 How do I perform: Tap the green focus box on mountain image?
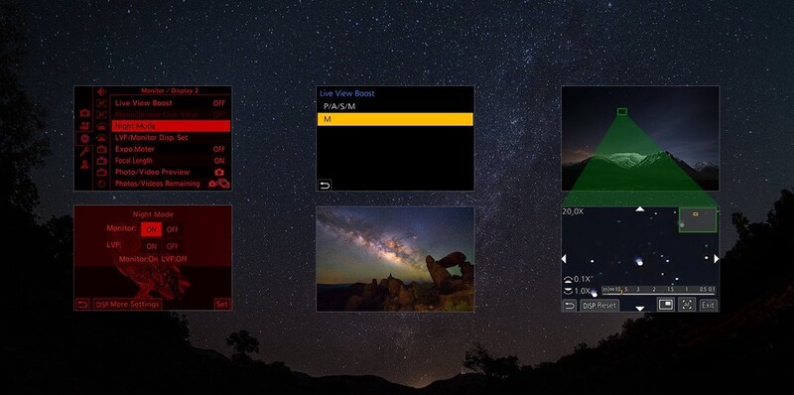[x=622, y=111]
